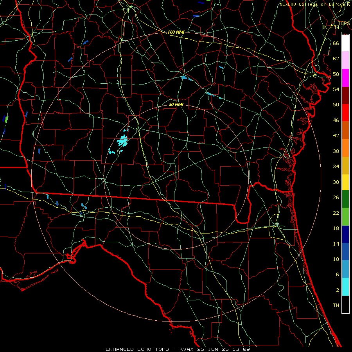Viewport: 352px width, 352px height.
Task: Click the legend value 54
Action: point(336,89)
